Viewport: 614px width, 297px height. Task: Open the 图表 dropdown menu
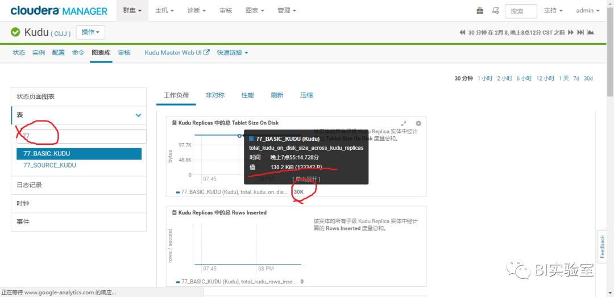pyautogui.click(x=255, y=11)
